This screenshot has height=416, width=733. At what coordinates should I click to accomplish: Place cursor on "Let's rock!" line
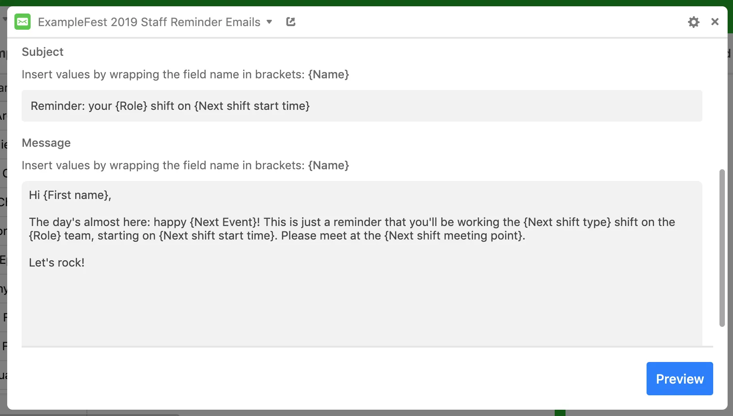pyautogui.click(x=57, y=262)
